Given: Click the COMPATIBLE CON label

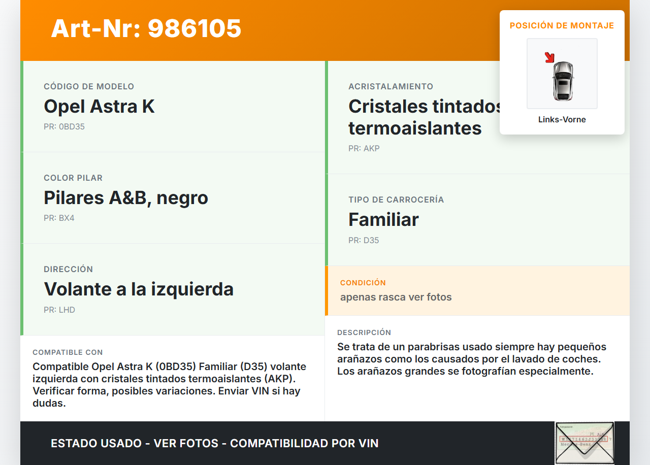Looking at the screenshot, I should click(68, 352).
